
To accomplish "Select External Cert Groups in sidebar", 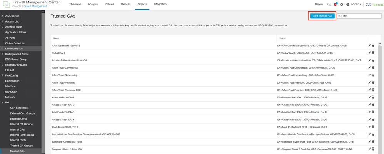I will pyautogui.click(x=22, y=113).
